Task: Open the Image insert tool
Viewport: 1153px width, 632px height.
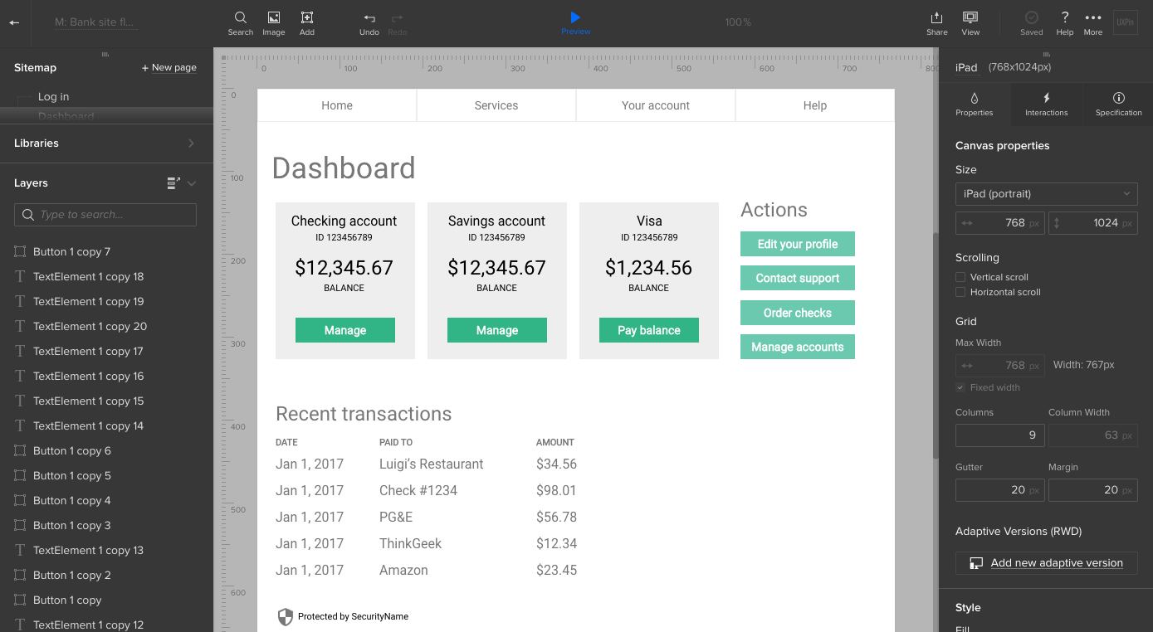Action: [x=273, y=18]
